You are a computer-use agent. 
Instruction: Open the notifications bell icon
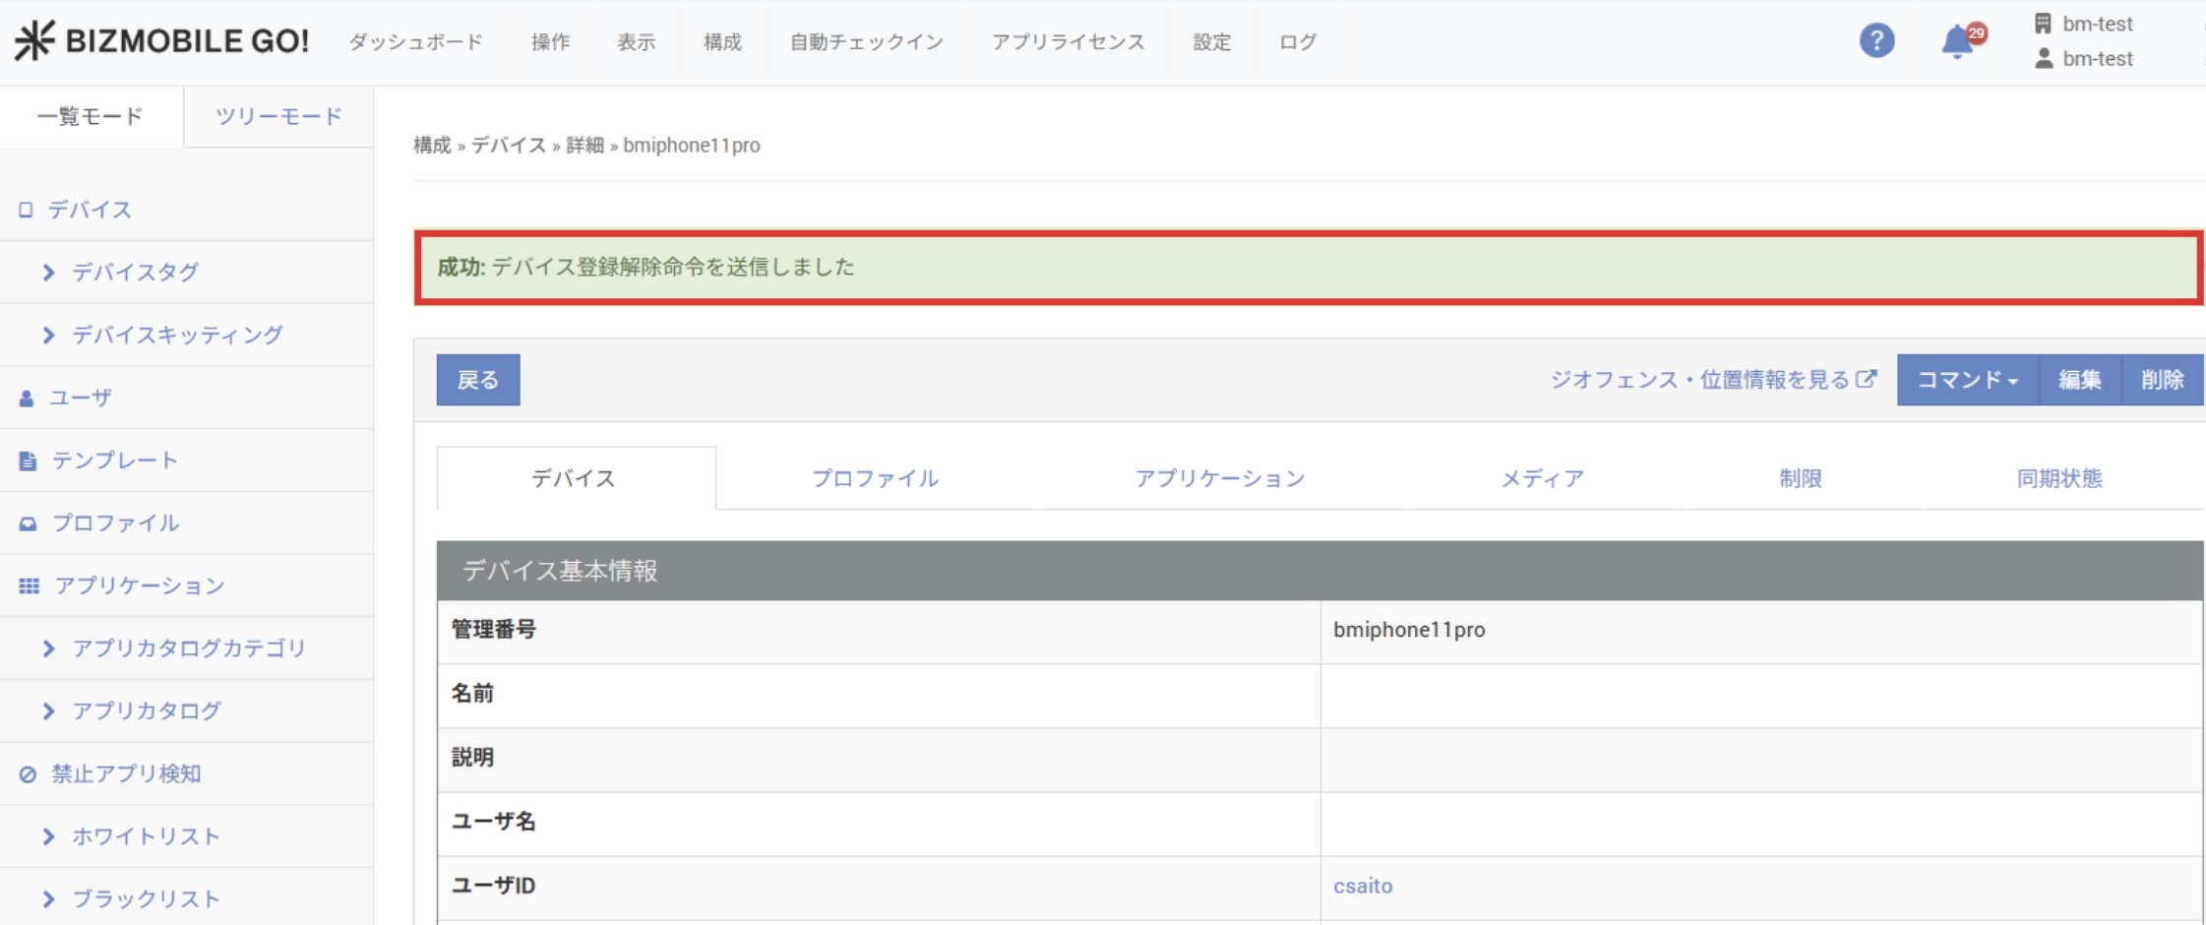click(1958, 41)
